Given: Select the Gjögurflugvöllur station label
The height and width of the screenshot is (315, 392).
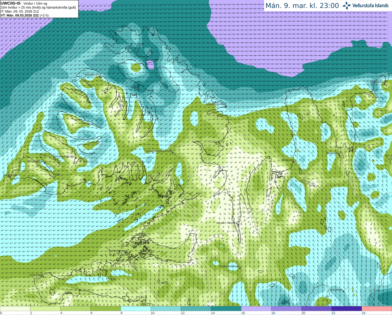Looking at the screenshot, I should pos(215,104).
